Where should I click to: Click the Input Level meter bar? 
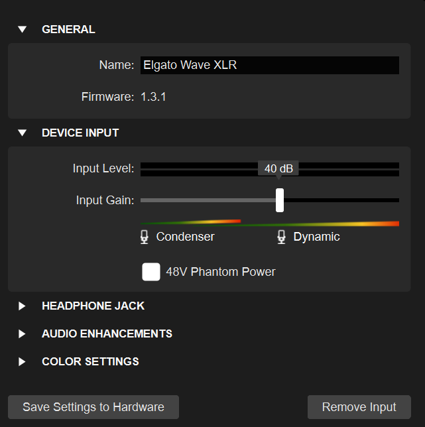pos(270,169)
